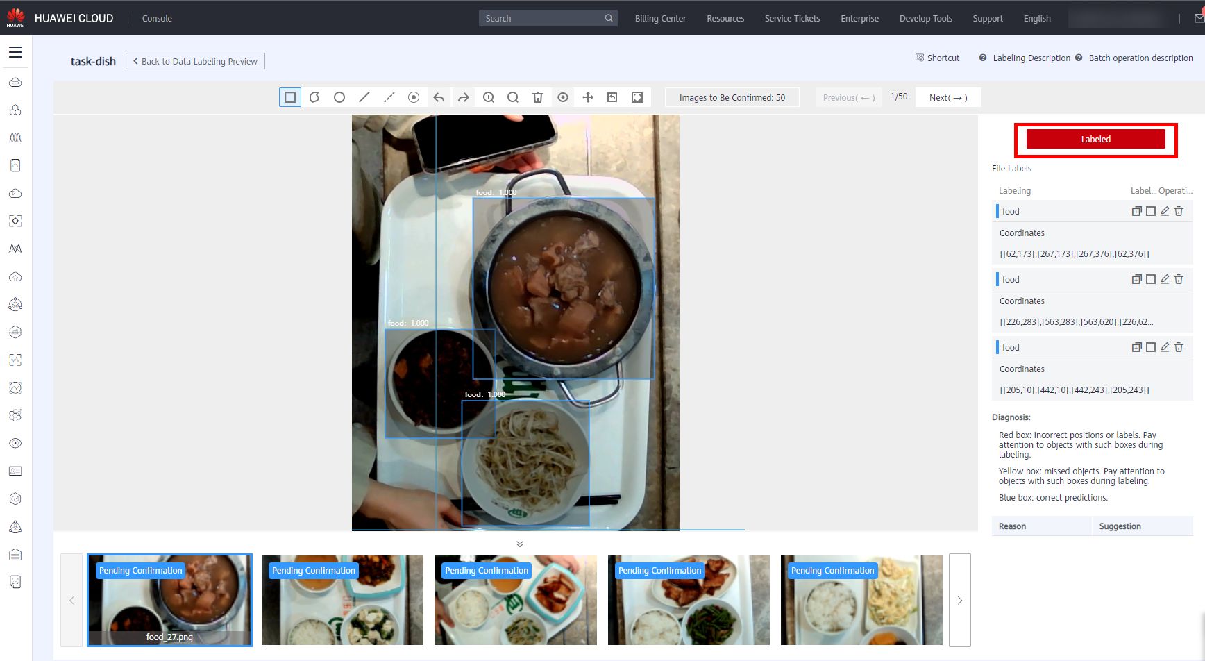The width and height of the screenshot is (1205, 661).
Task: Collapse the thumbnail strip with double chevron
Action: 520,544
